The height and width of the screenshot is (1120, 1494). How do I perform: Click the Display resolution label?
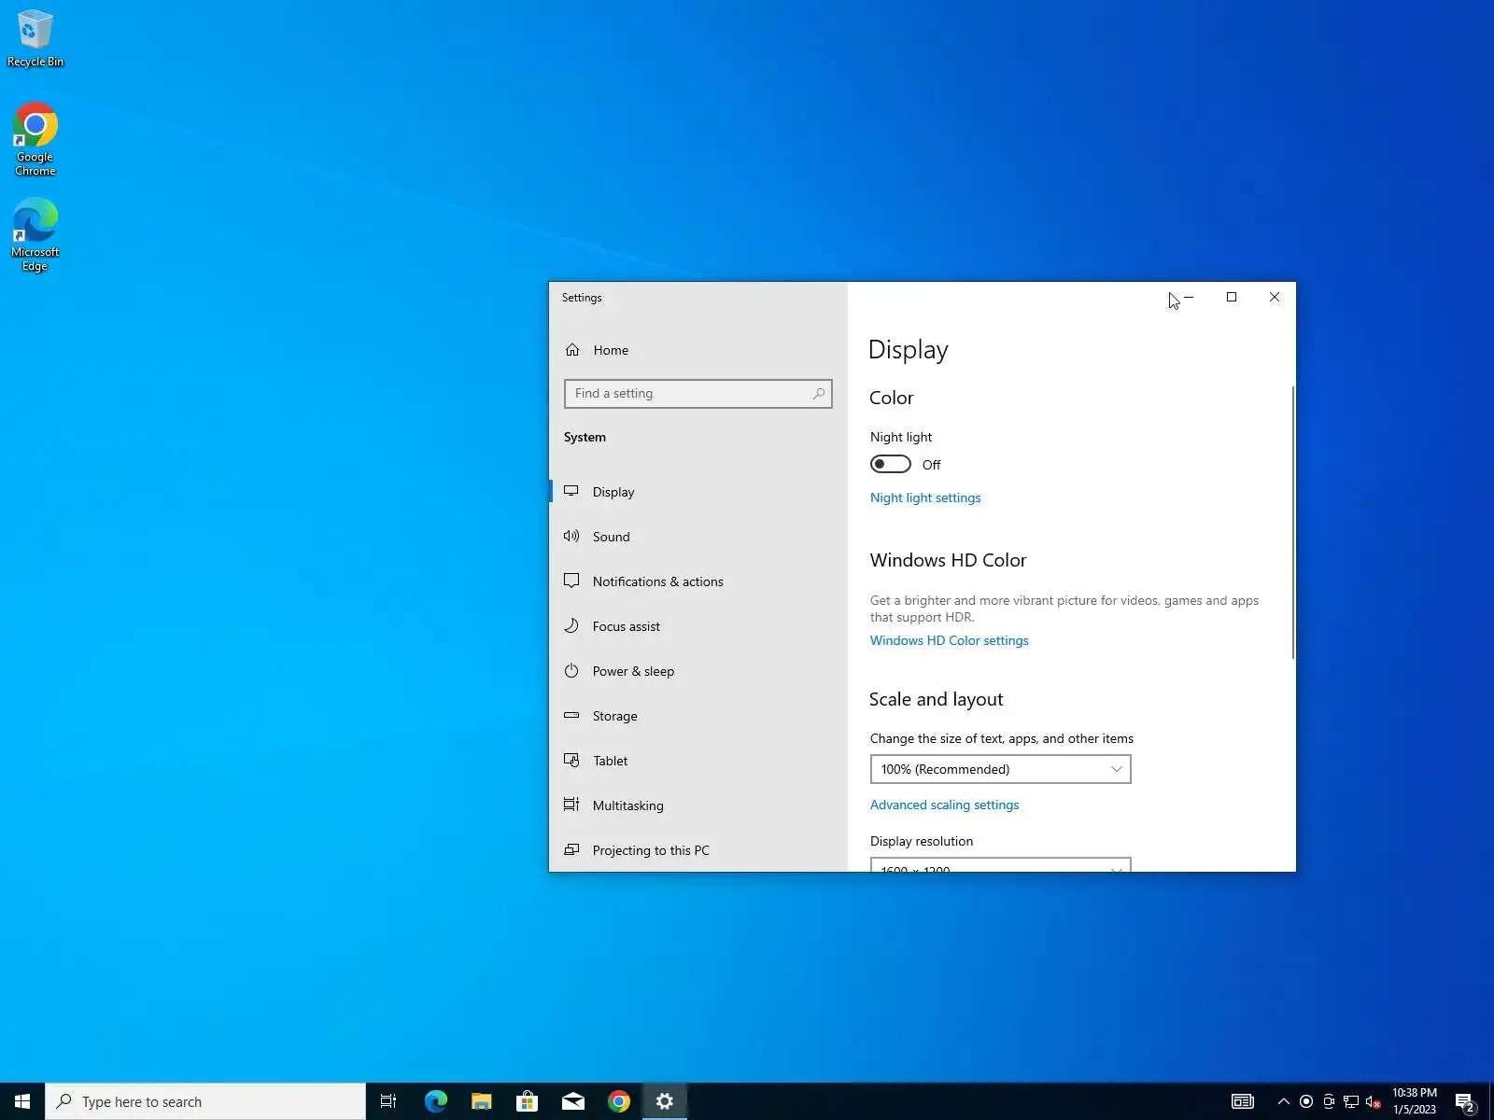click(x=922, y=841)
